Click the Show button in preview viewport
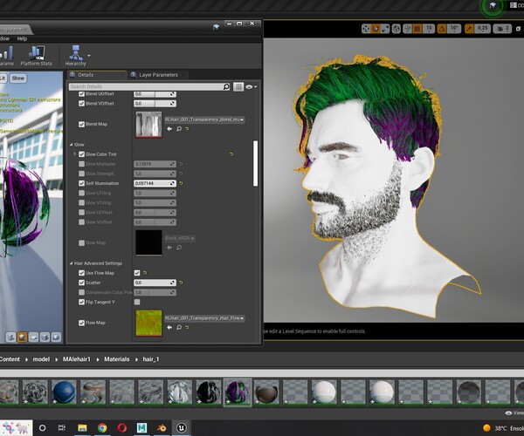Screen dimensions: 524x436 pyautogui.click(x=18, y=78)
